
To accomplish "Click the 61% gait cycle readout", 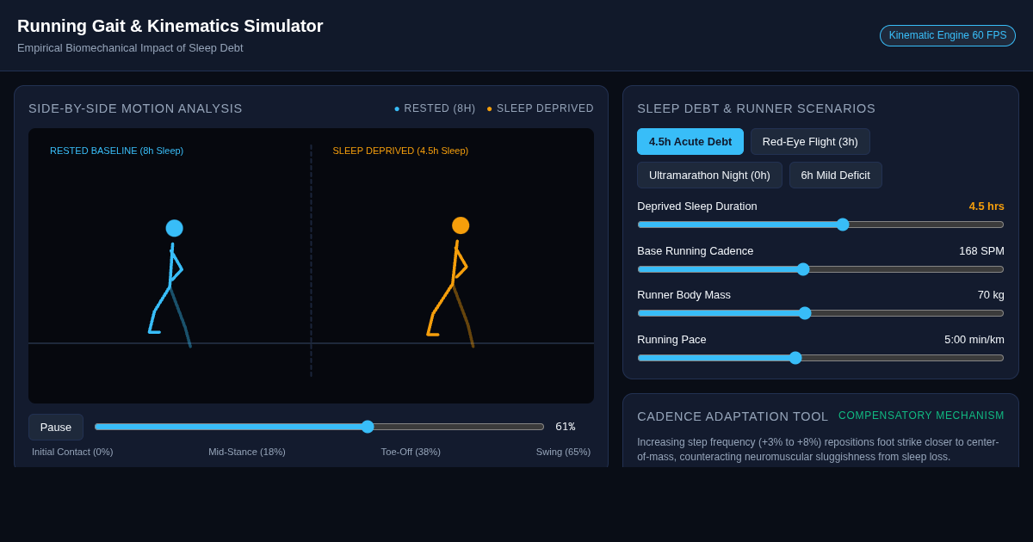I will (566, 427).
